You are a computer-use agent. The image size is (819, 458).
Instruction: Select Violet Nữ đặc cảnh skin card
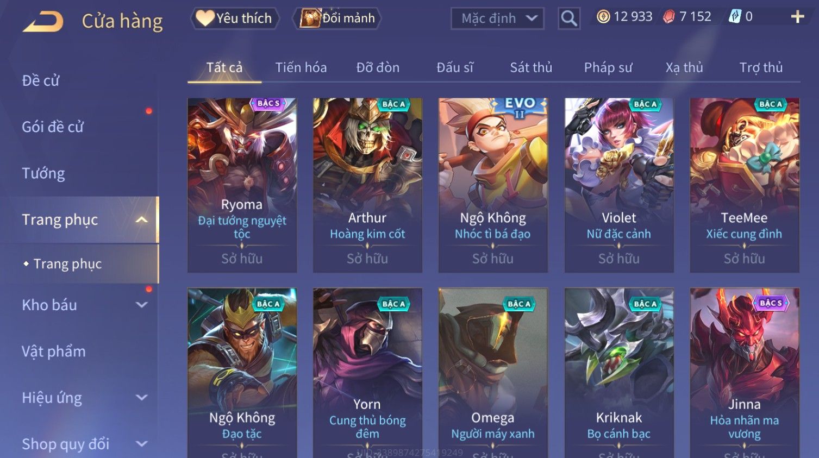618,185
